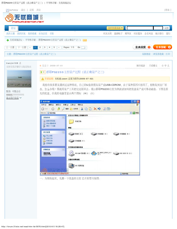The width and height of the screenshot is (177, 229).
Task: Collapse the 系统任务 panel in Explorer sidebar
Action: [x=63, y=117]
